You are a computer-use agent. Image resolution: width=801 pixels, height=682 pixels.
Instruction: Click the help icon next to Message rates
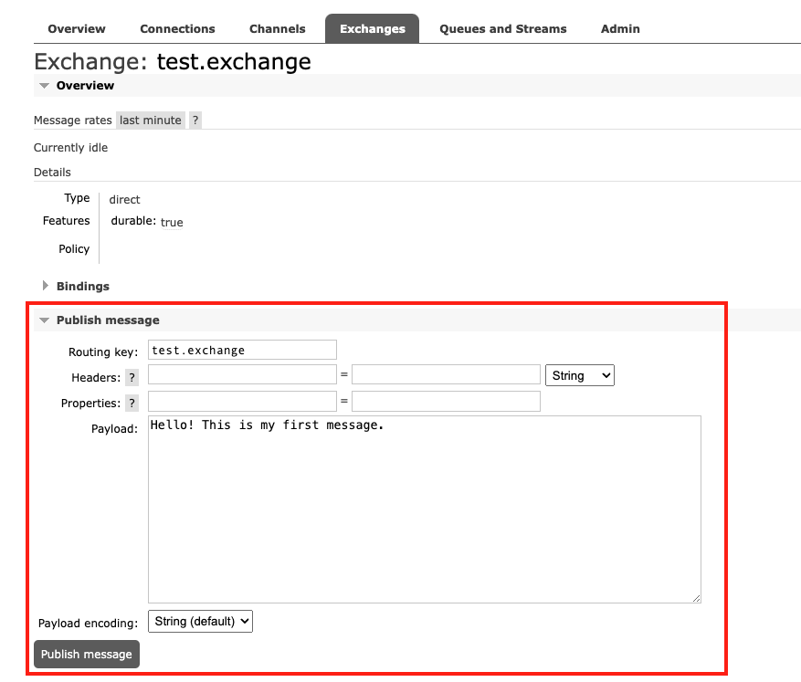point(195,121)
